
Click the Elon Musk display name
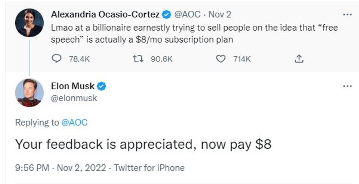pyautogui.click(x=73, y=86)
